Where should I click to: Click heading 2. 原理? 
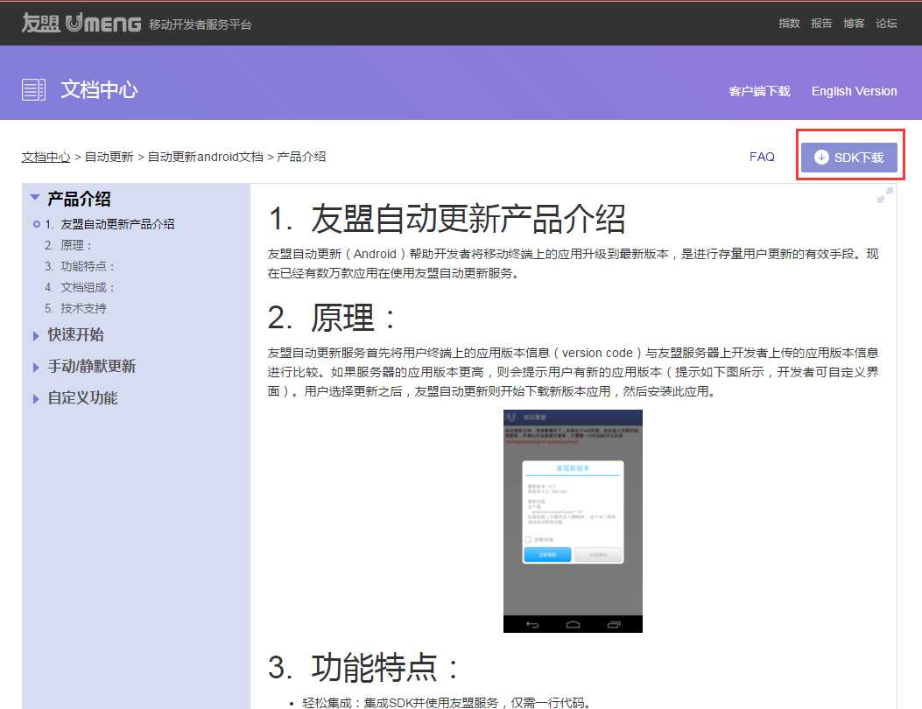332,318
